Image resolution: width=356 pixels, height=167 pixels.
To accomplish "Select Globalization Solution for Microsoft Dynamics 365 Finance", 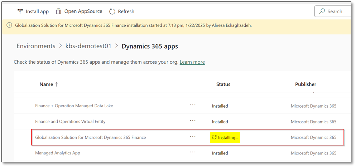I will (90, 137).
